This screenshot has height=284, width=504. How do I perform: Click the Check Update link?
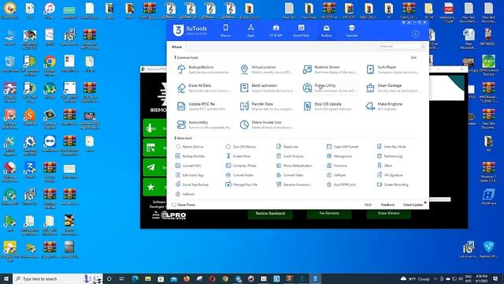pos(413,205)
